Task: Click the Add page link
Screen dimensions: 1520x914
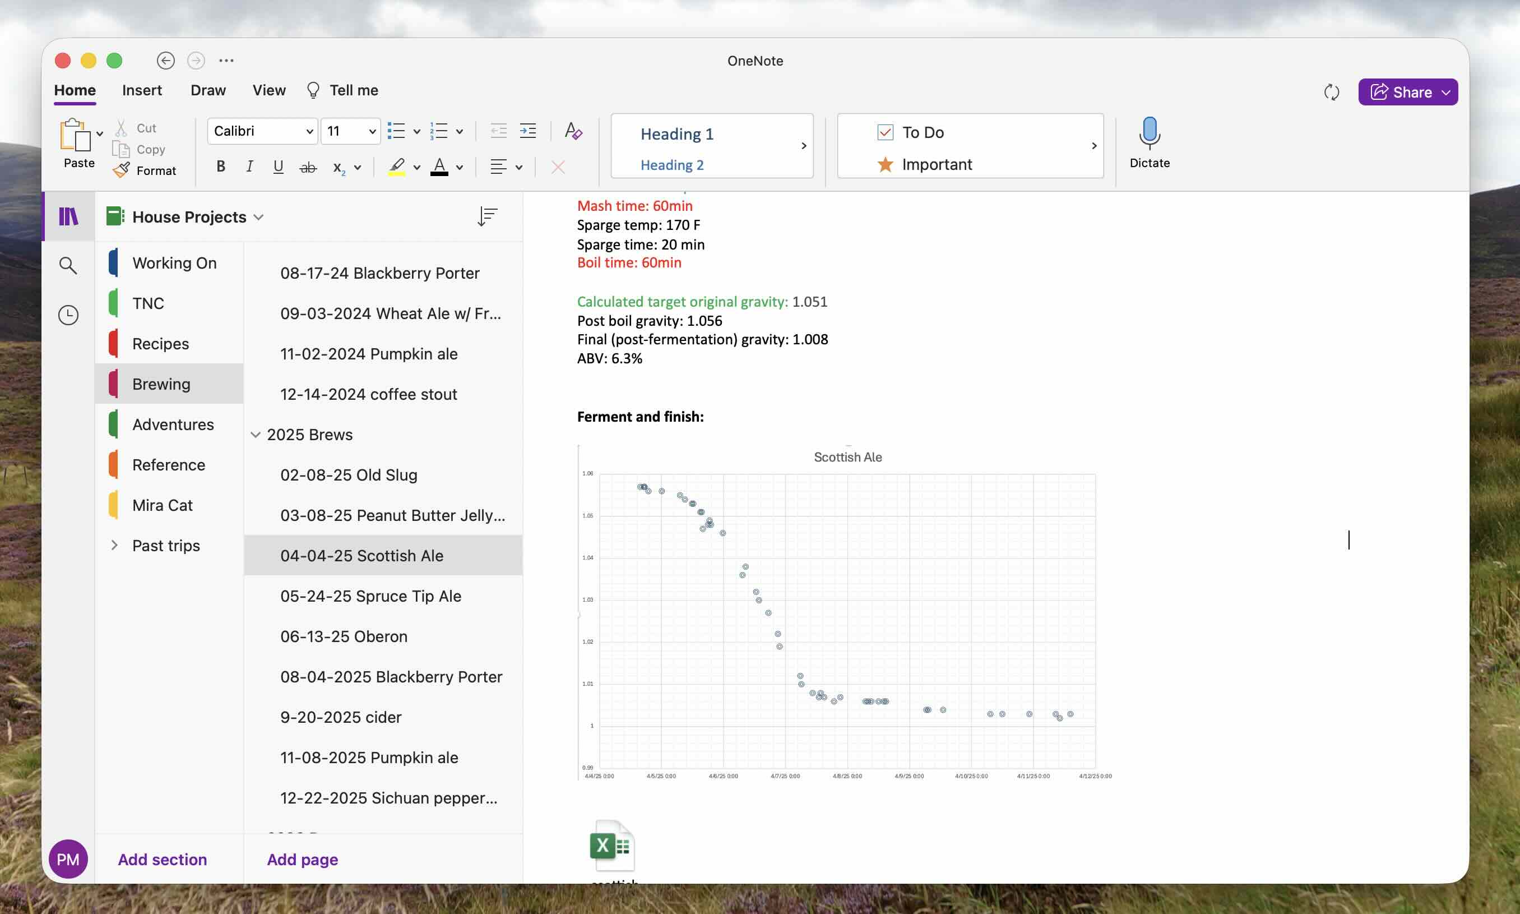Action: [302, 859]
